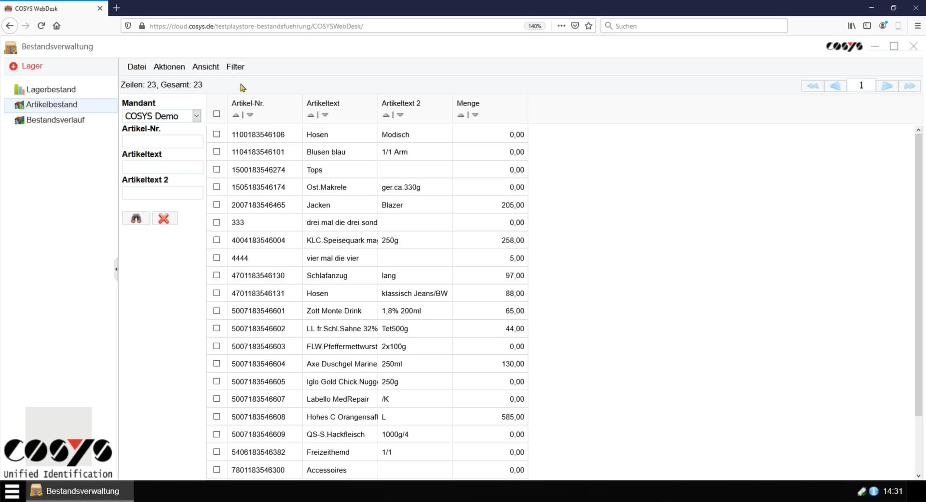Check row 333 checkbox
The image size is (926, 502).
(x=217, y=222)
